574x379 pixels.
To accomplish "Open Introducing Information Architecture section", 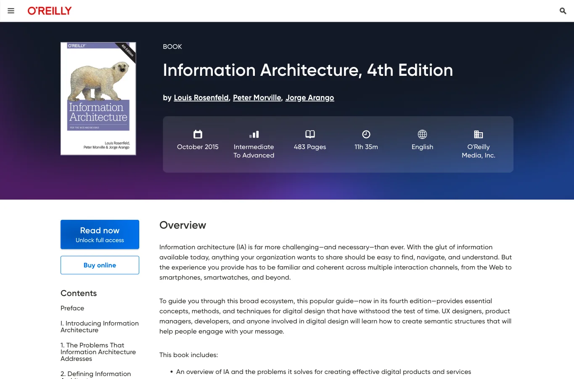I will pos(100,327).
